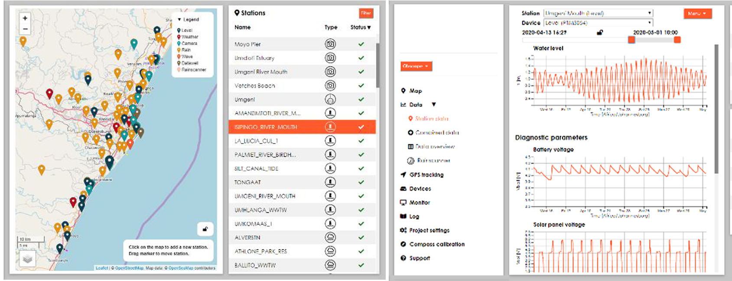Open the Station selection dropdown
The height and width of the screenshot is (281, 732).
(598, 13)
